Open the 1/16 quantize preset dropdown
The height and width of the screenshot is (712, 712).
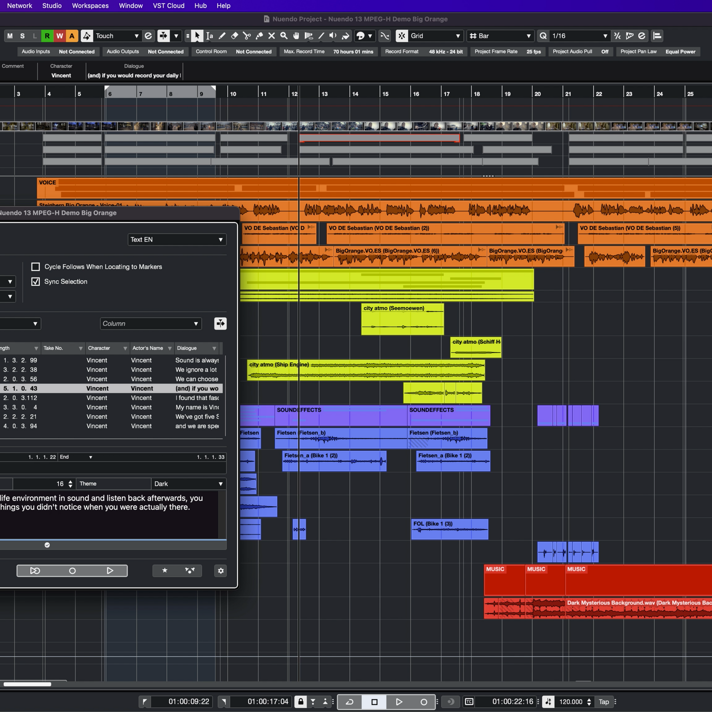tap(580, 36)
